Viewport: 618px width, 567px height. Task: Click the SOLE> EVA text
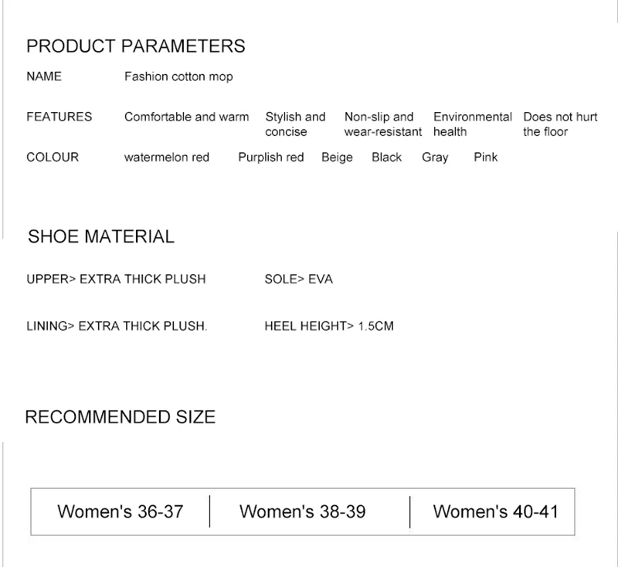(x=298, y=279)
